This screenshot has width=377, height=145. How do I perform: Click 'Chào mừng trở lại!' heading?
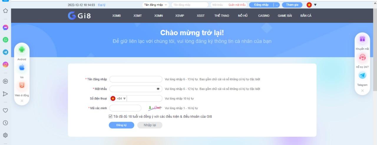click(192, 33)
